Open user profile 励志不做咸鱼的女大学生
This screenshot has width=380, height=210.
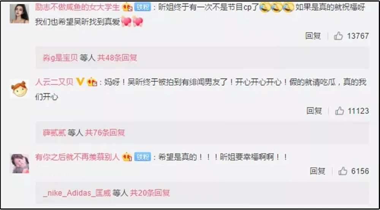click(x=78, y=7)
